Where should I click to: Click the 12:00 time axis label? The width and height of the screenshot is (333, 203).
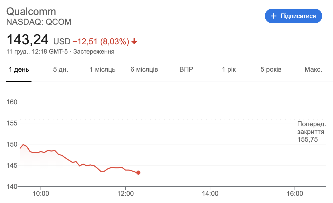click(x=125, y=193)
